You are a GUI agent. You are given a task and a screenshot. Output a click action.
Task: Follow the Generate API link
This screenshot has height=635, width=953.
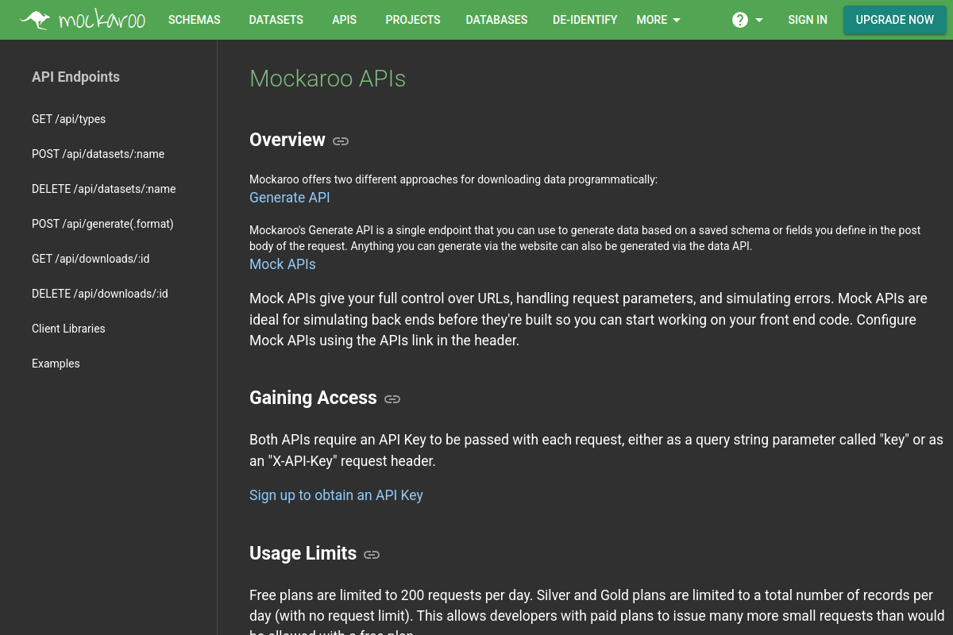point(290,198)
